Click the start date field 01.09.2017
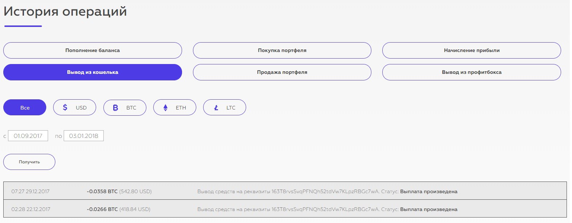The height and width of the screenshot is (223, 572). pos(28,136)
